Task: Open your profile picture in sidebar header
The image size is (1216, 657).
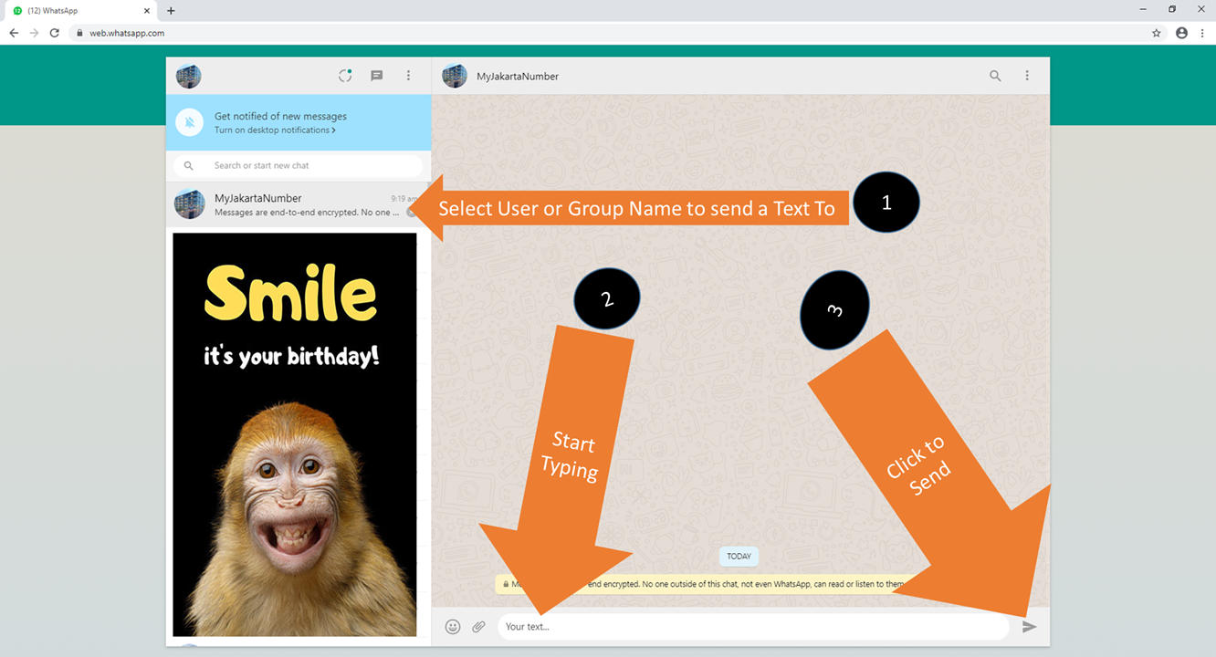Action: [189, 76]
